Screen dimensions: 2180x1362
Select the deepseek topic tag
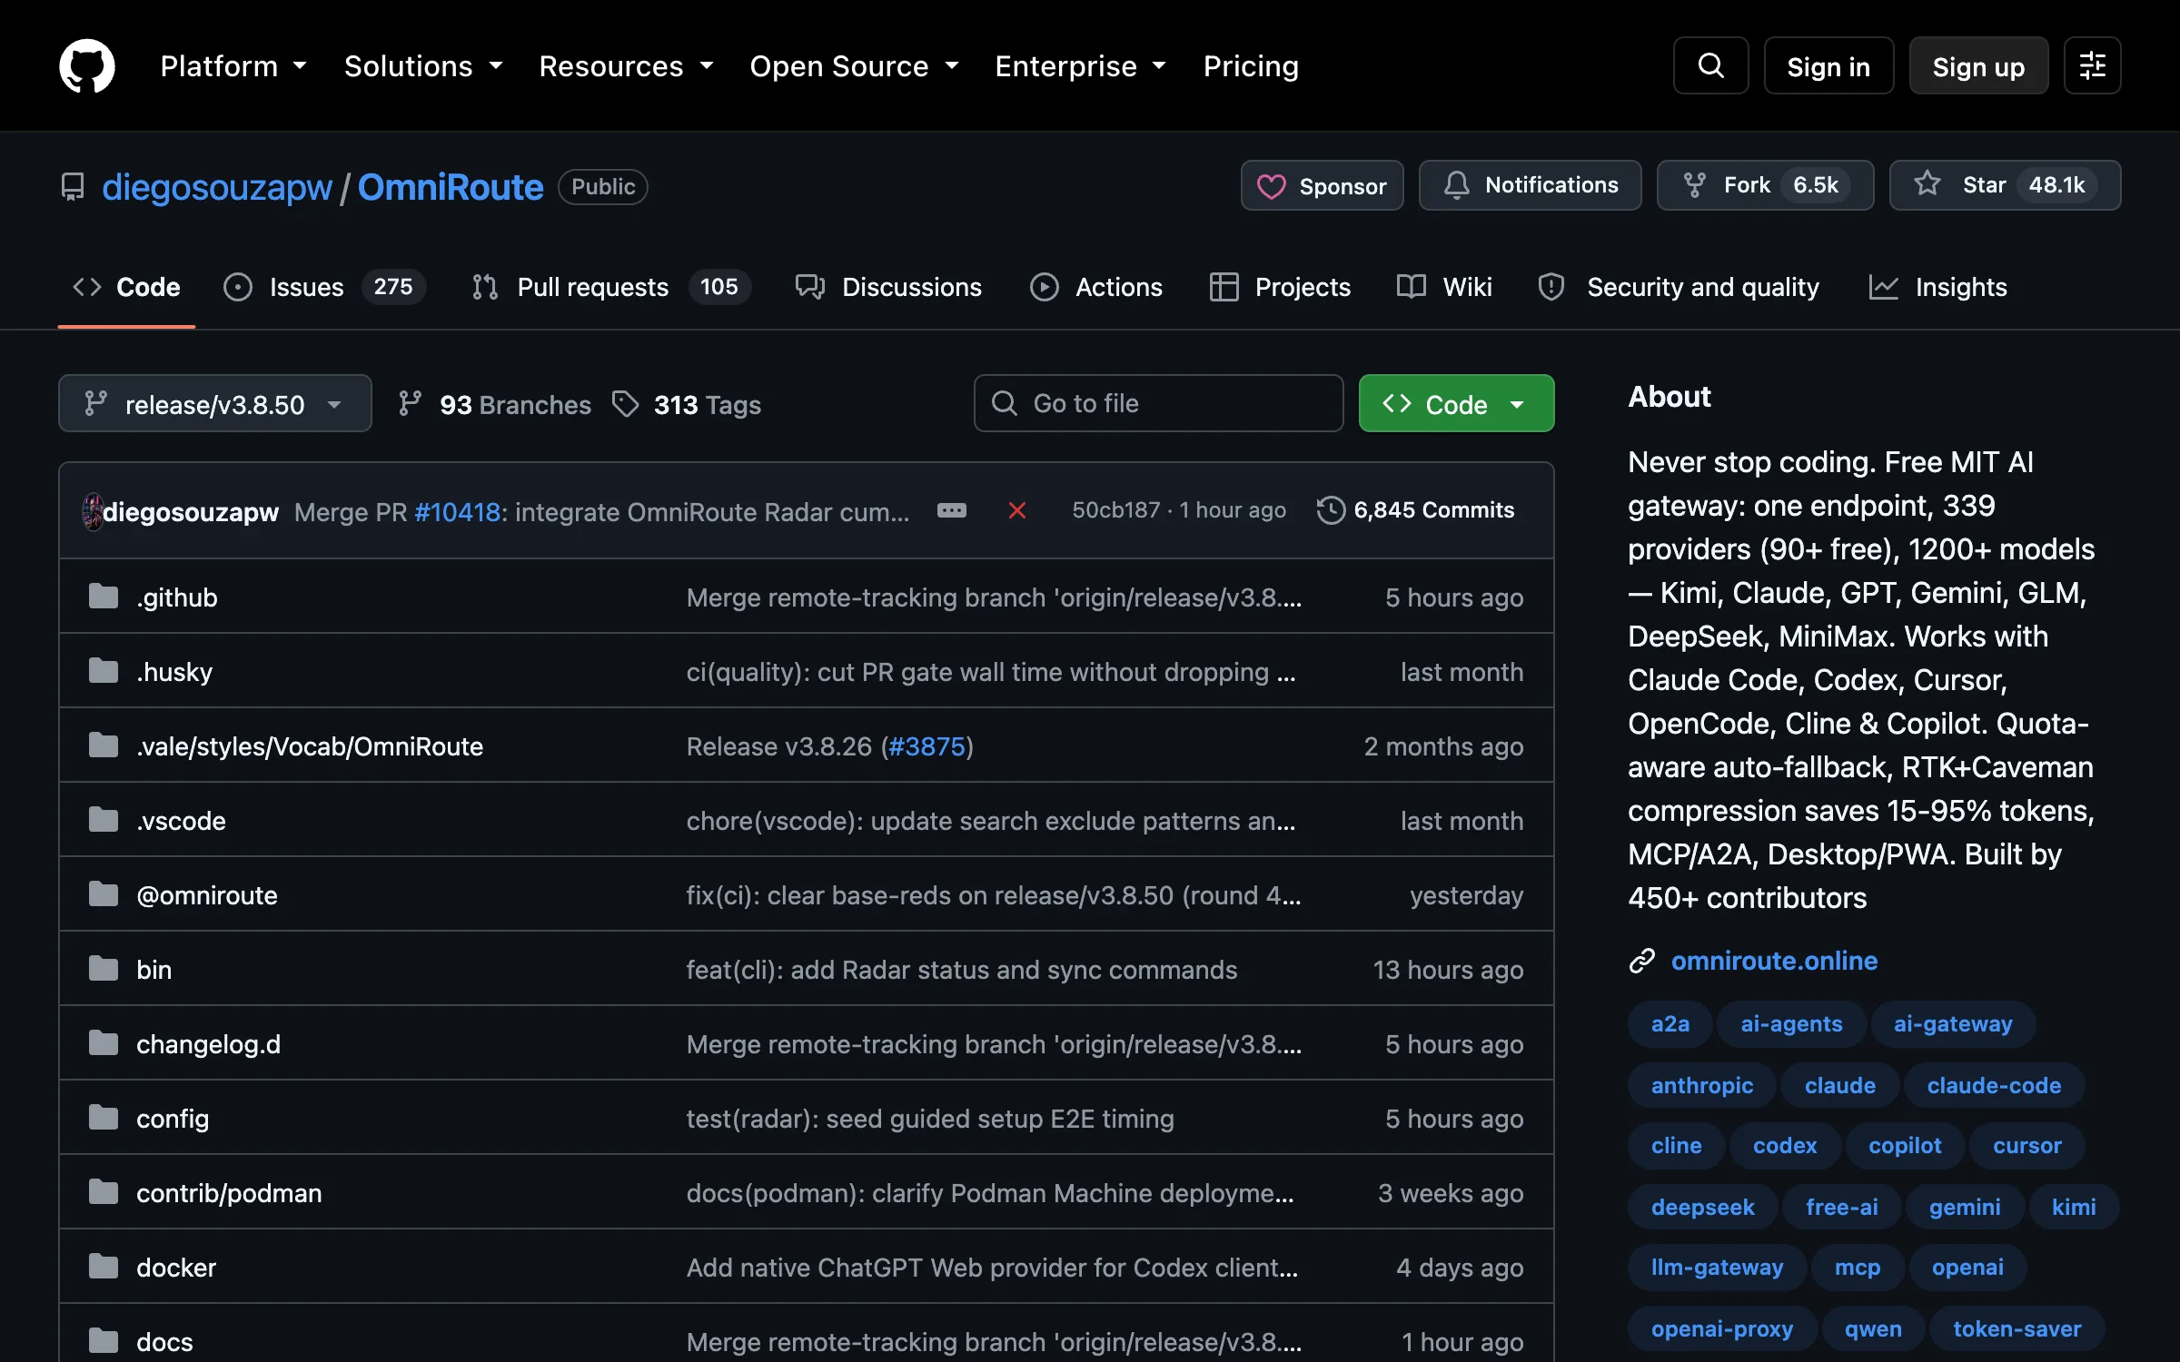coord(1702,1208)
